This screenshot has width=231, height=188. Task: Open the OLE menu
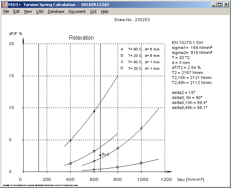point(93,11)
